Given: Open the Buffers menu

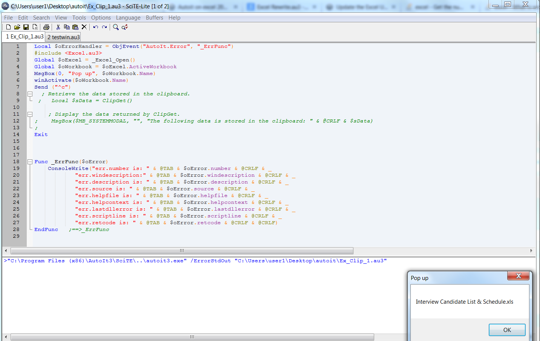Looking at the screenshot, I should (x=155, y=18).
